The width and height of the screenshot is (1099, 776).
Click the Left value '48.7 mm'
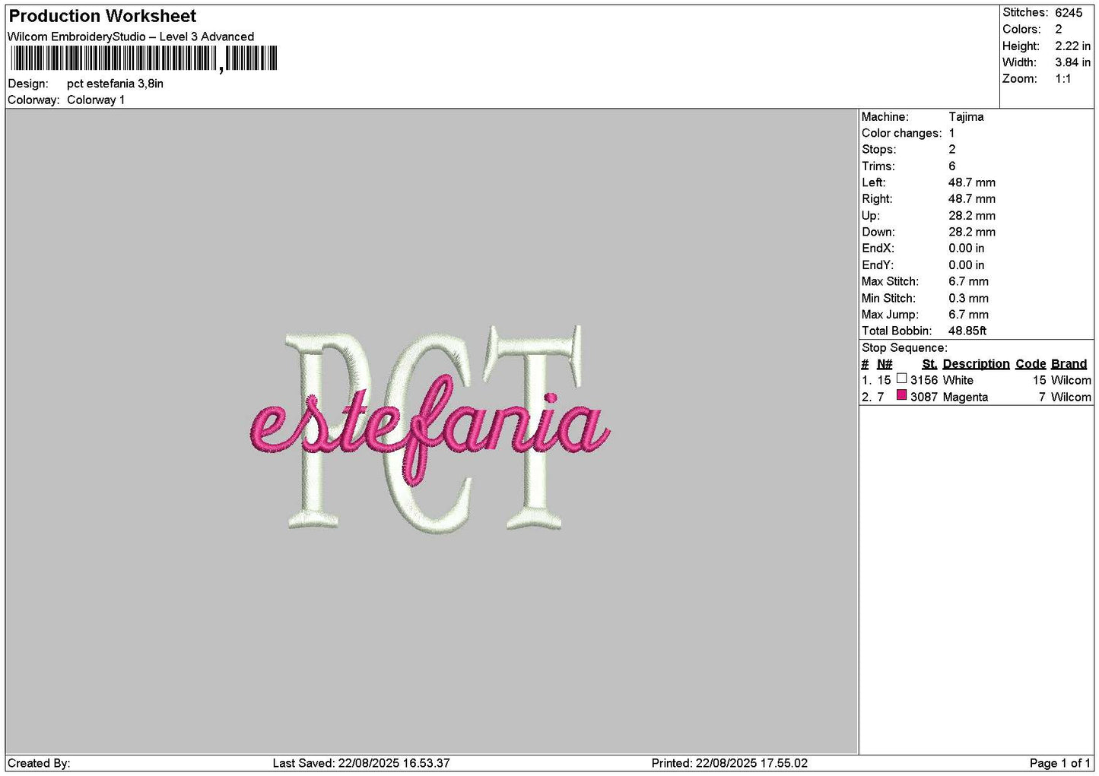(x=972, y=182)
